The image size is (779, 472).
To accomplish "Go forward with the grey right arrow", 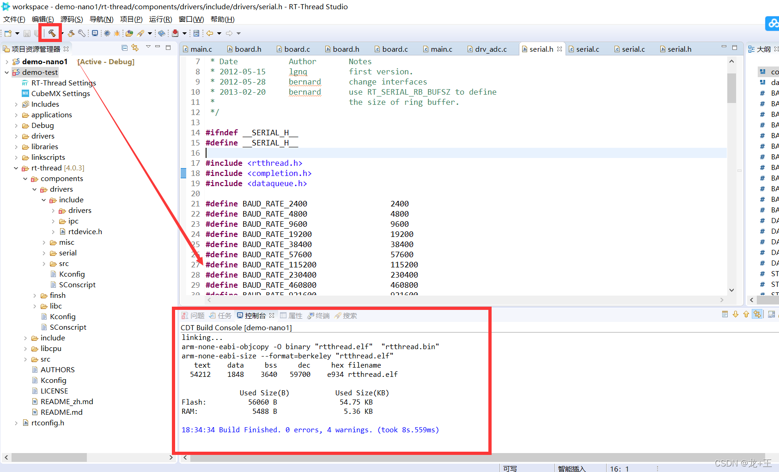I will (229, 33).
